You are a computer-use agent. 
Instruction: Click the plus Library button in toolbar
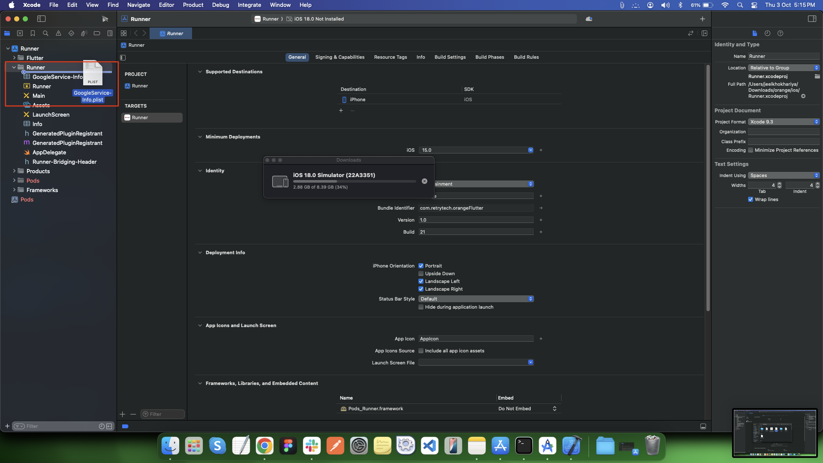(702, 19)
